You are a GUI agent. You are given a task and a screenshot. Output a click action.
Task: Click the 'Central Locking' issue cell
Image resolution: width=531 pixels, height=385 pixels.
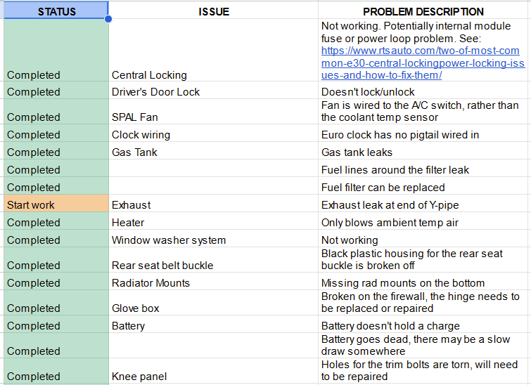pos(149,75)
